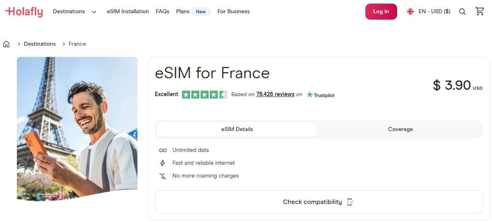This screenshot has height=222, width=492.
Task: Click the Trustpilot logo
Action: click(x=320, y=95)
